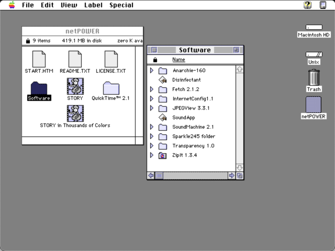The image size is (335, 251).
Task: Click the Software window zoom box
Action: point(236,50)
